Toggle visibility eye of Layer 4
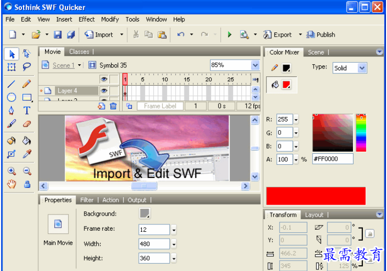 (x=104, y=91)
